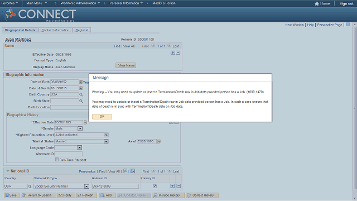Click Correct History button
The width and height of the screenshot is (357, 201).
coord(202,195)
